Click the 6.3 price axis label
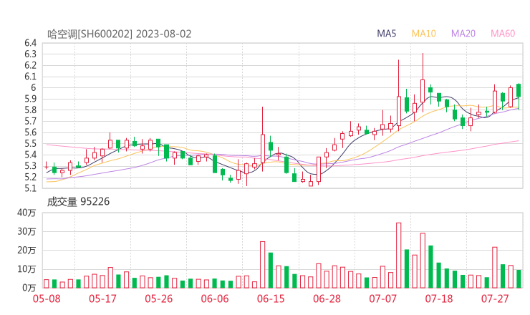The width and height of the screenshot is (530, 315). [x=30, y=54]
